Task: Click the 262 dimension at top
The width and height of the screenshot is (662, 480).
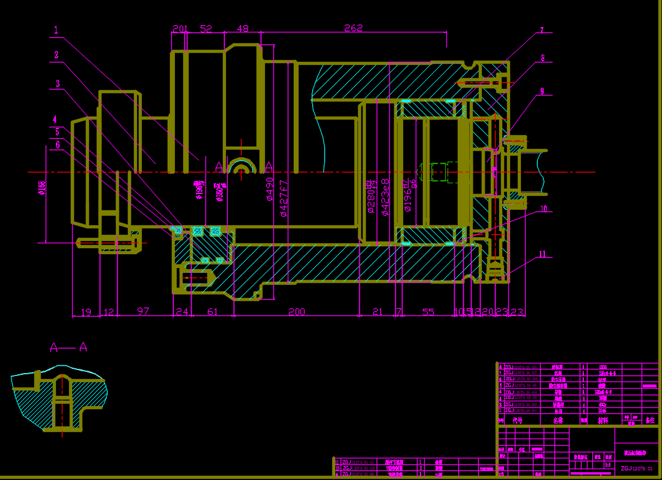Action: pos(353,28)
